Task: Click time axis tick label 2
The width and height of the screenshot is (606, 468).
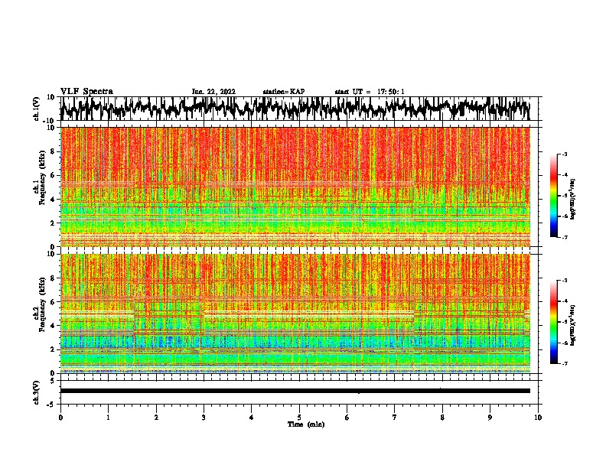Action: (x=156, y=418)
